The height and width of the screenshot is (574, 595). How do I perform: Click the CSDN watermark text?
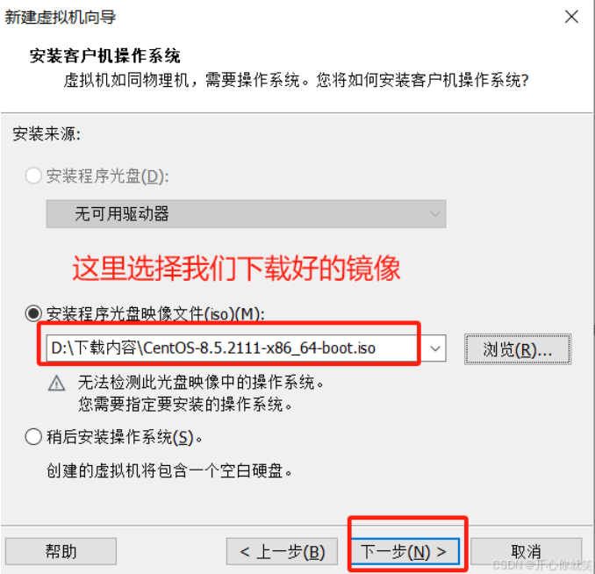pos(542,565)
